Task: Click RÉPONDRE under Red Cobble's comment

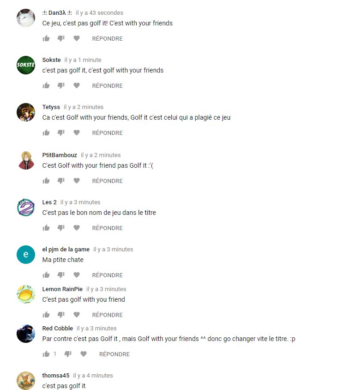Action: (114, 354)
